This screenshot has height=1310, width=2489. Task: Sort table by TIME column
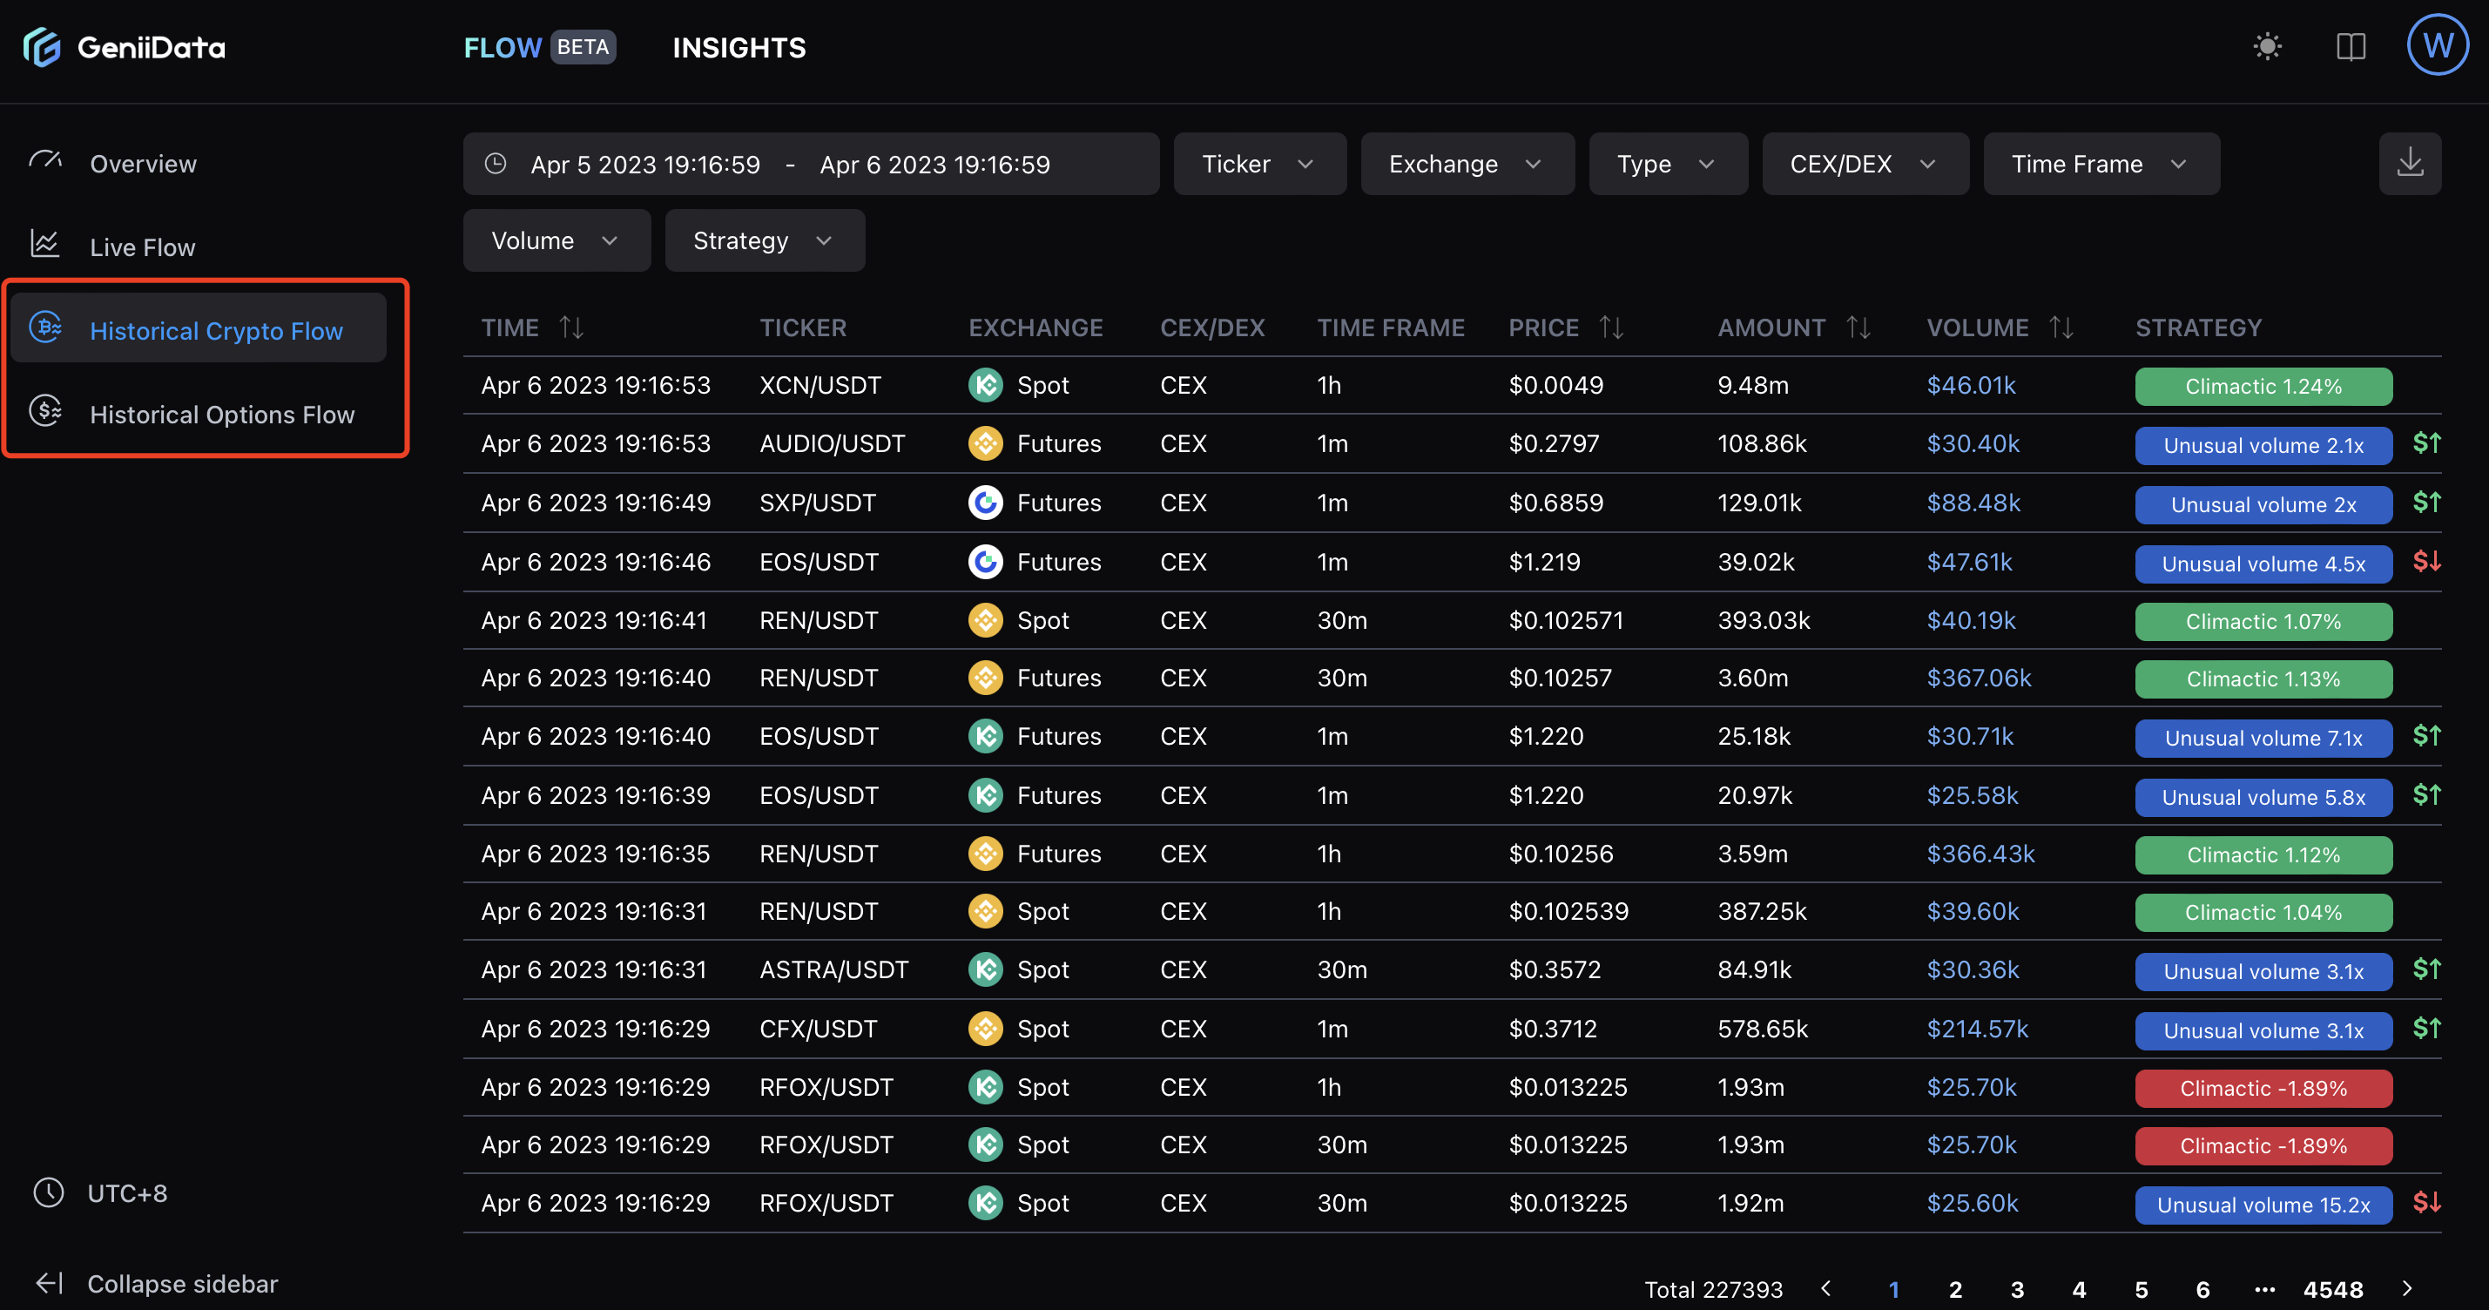click(x=571, y=327)
